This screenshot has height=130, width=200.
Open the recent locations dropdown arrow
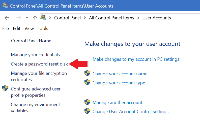[27, 18]
